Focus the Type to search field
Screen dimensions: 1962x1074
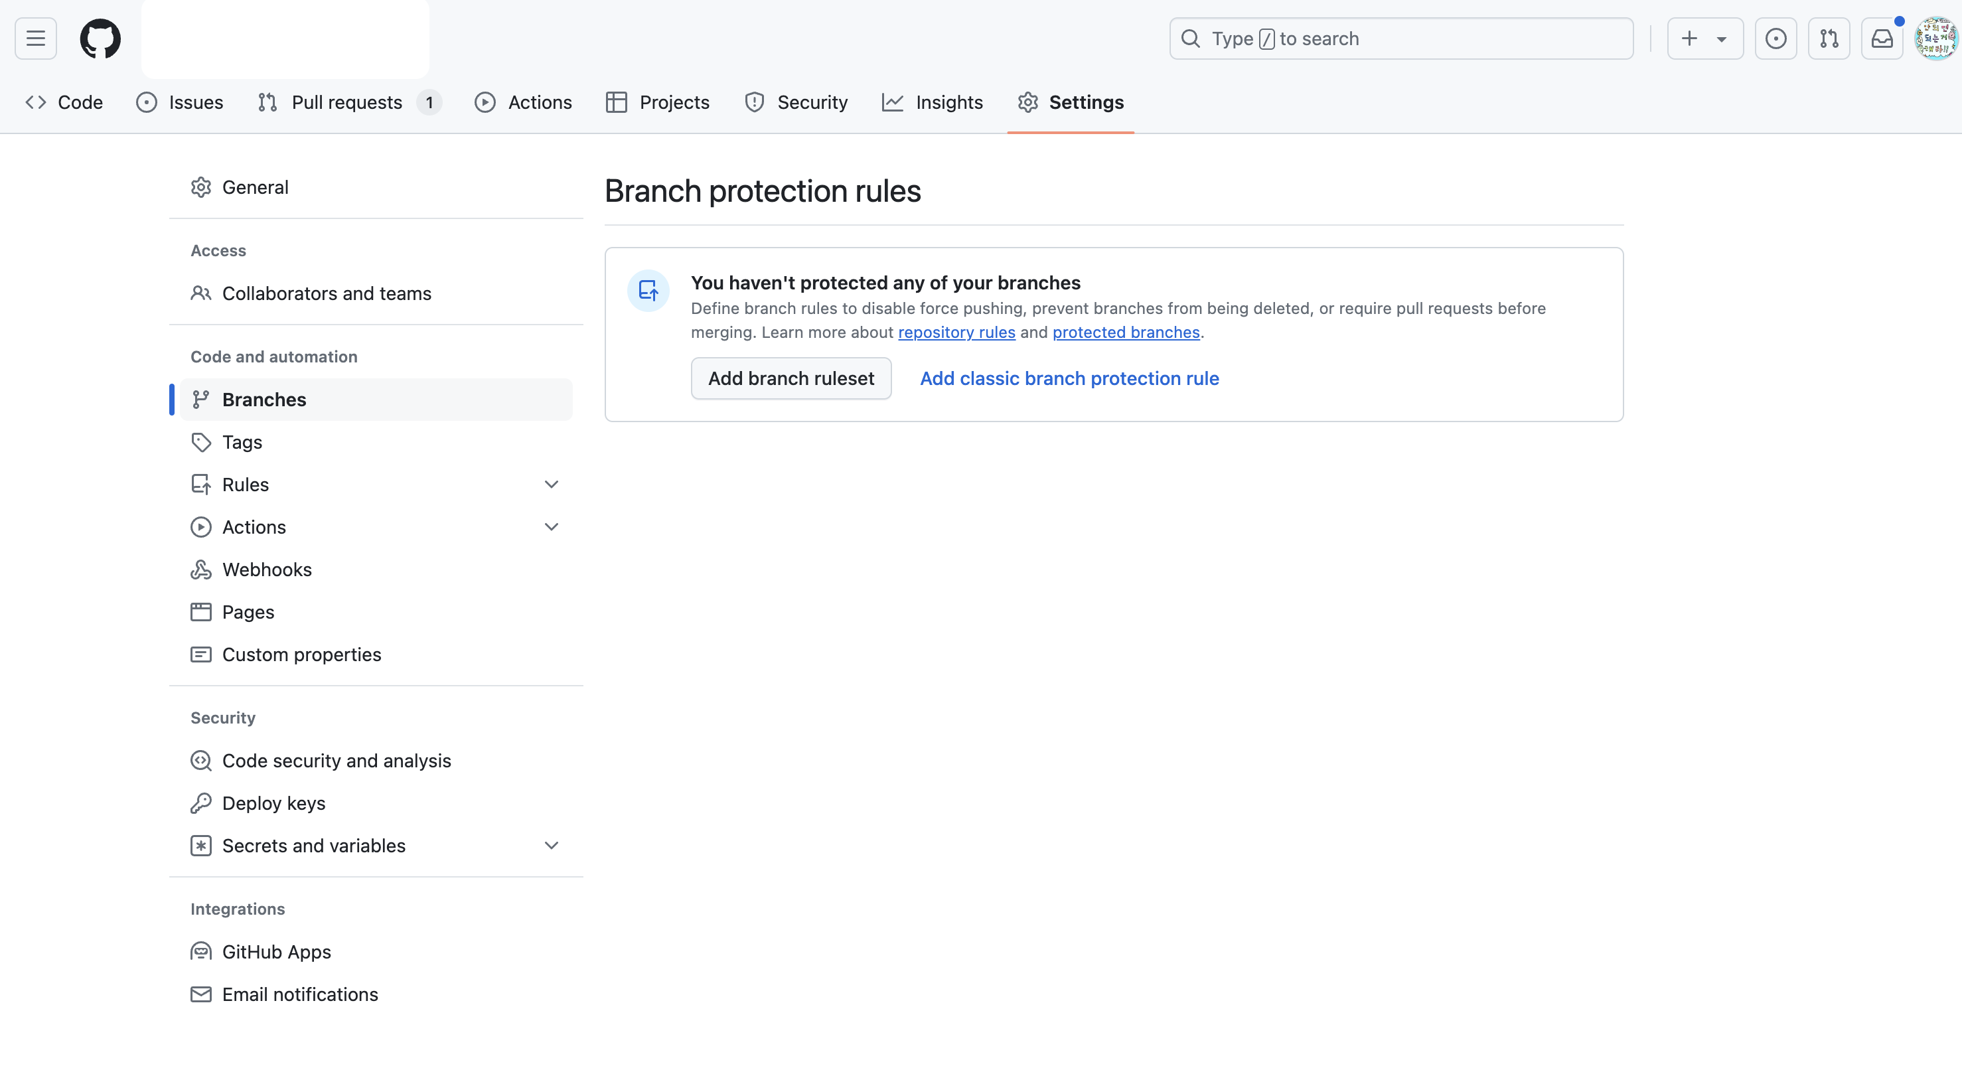[x=1401, y=38]
